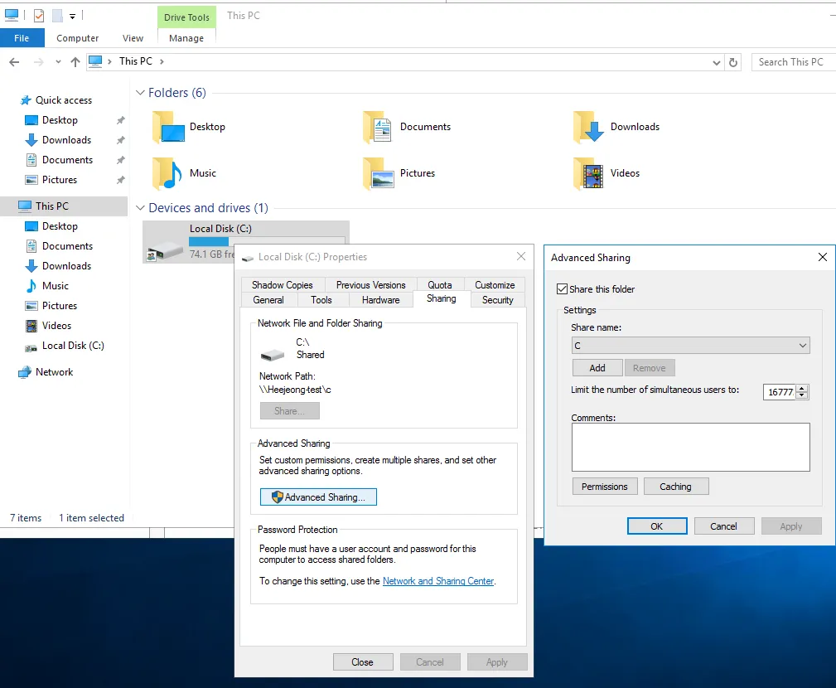
Task: Confirm Advanced Sharing with OK
Action: click(x=657, y=526)
